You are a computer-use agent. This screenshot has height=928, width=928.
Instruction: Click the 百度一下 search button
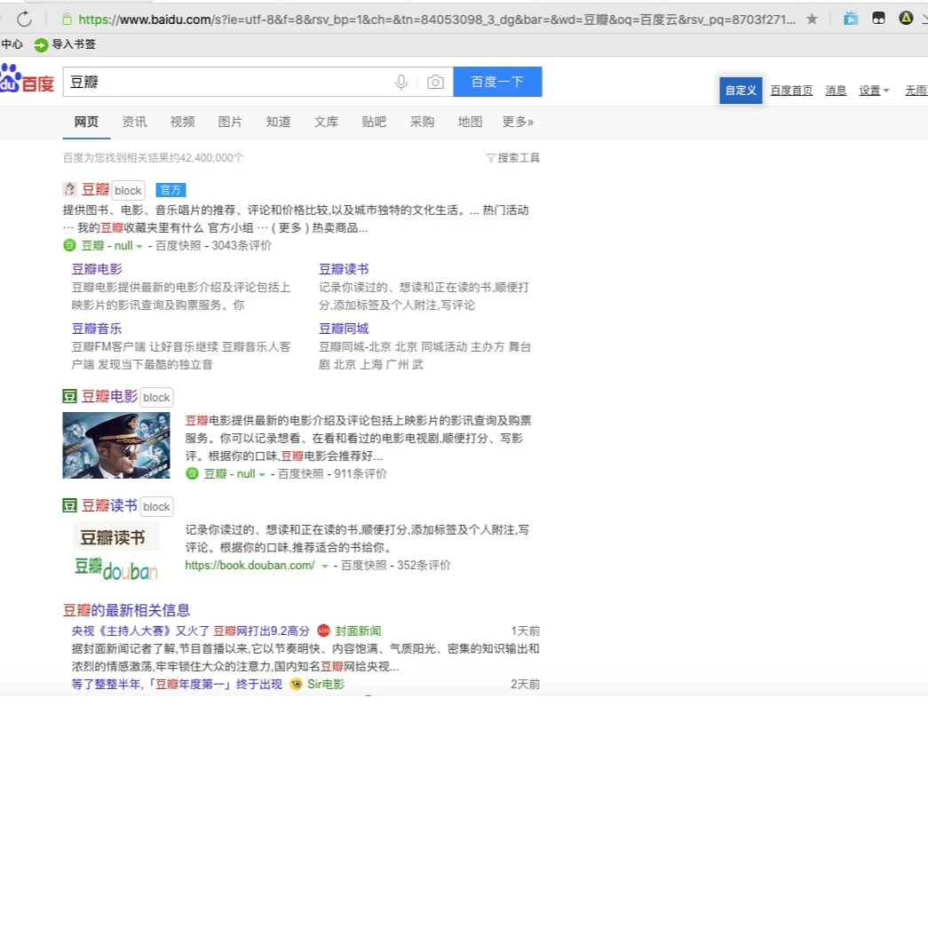(497, 82)
